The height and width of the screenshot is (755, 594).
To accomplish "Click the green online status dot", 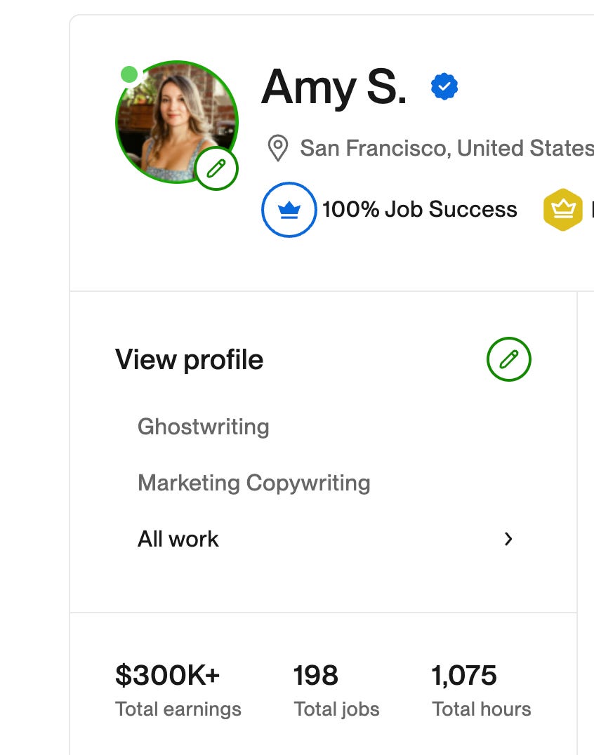I will click(x=129, y=74).
